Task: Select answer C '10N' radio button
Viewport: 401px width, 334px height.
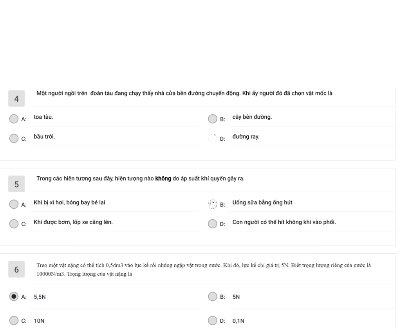Action: 14,320
